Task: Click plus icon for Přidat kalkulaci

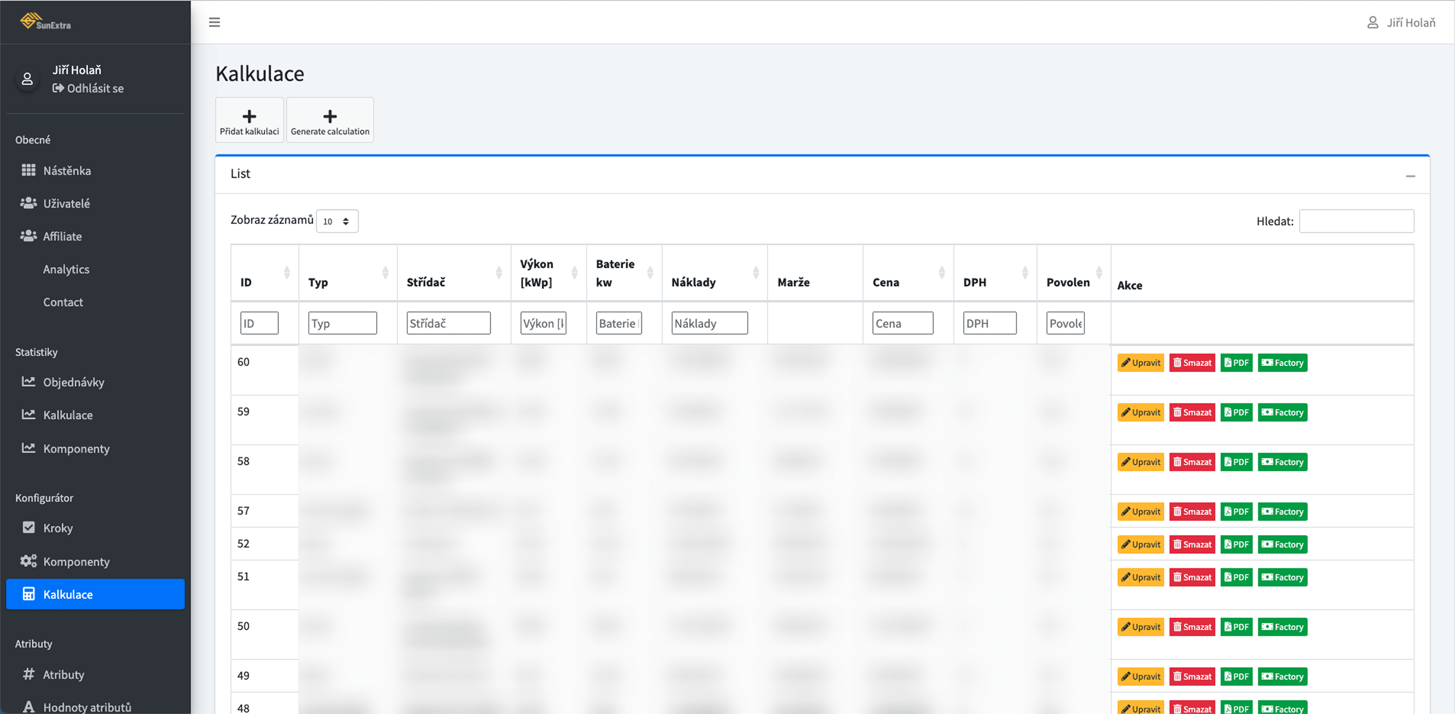Action: [249, 116]
